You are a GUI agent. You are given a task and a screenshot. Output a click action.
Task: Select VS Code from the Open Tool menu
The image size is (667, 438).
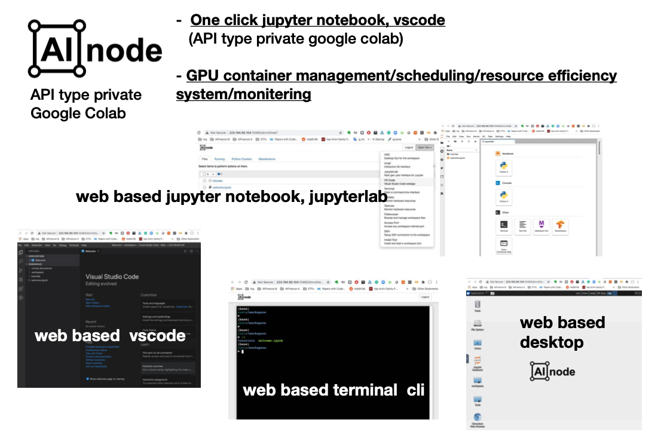(390, 180)
